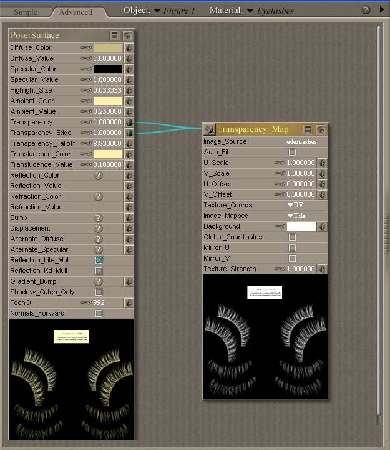The height and width of the screenshot is (450, 390).
Task: Click the vertical scrollbar on right edge
Action: pos(379,221)
